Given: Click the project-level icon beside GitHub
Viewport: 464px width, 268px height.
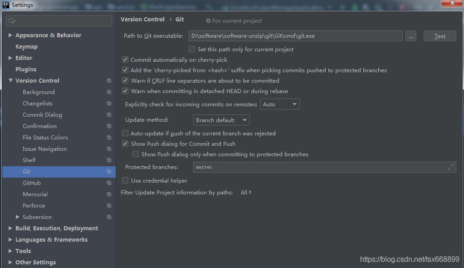Looking at the screenshot, I should (109, 183).
